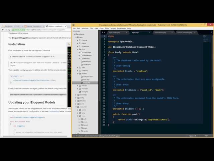Close the ForumController.php tab
Viewport: 214px width, 161px height.
(195, 33)
